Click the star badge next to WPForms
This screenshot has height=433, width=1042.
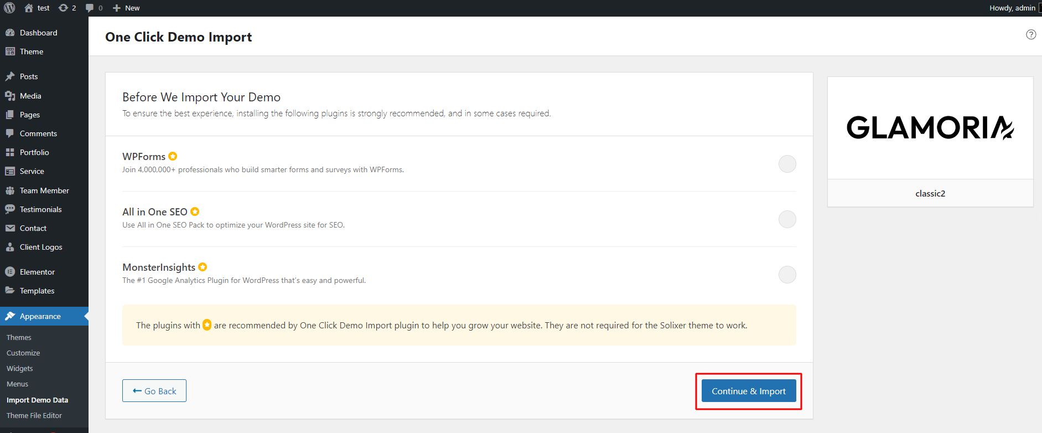(x=173, y=156)
